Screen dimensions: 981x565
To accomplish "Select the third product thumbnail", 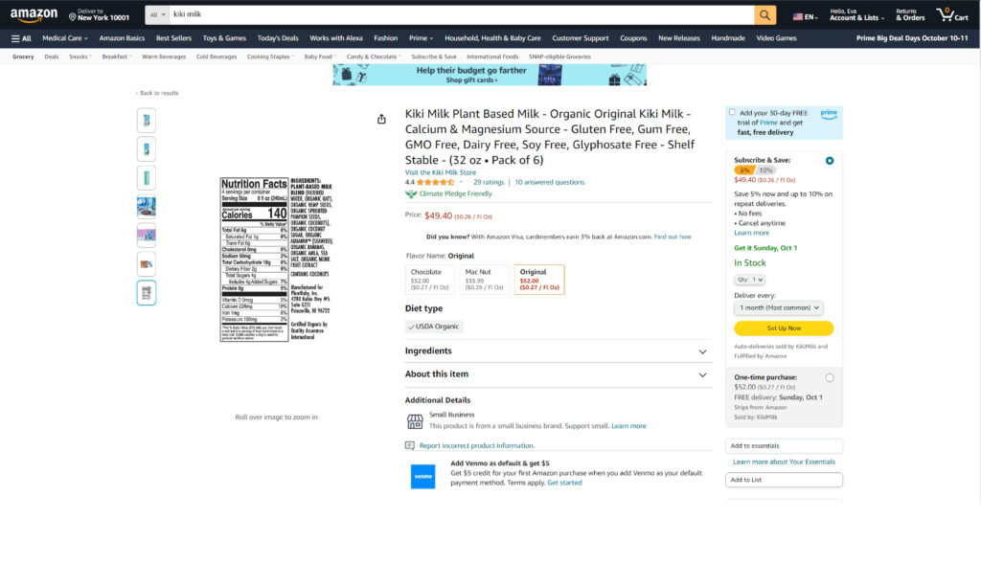I will (147, 178).
